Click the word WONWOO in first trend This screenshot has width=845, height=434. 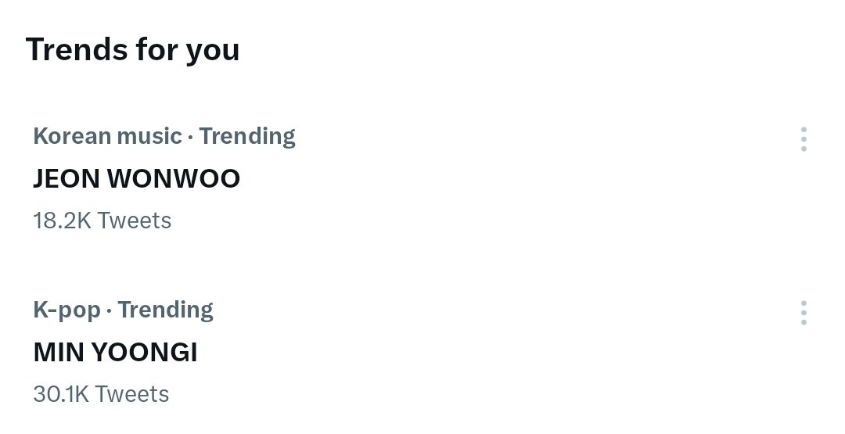[x=174, y=178]
